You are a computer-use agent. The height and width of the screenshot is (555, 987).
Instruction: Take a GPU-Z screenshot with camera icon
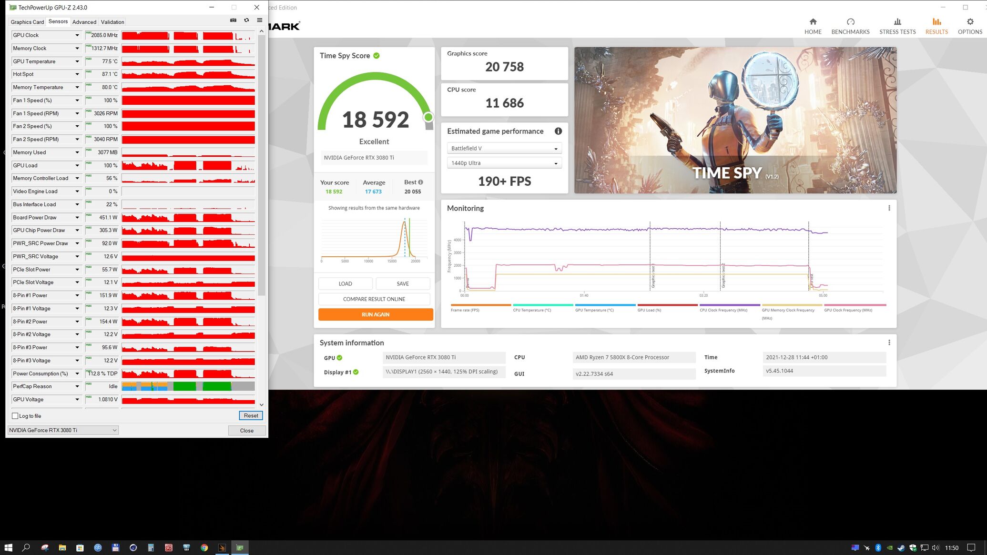pos(233,20)
